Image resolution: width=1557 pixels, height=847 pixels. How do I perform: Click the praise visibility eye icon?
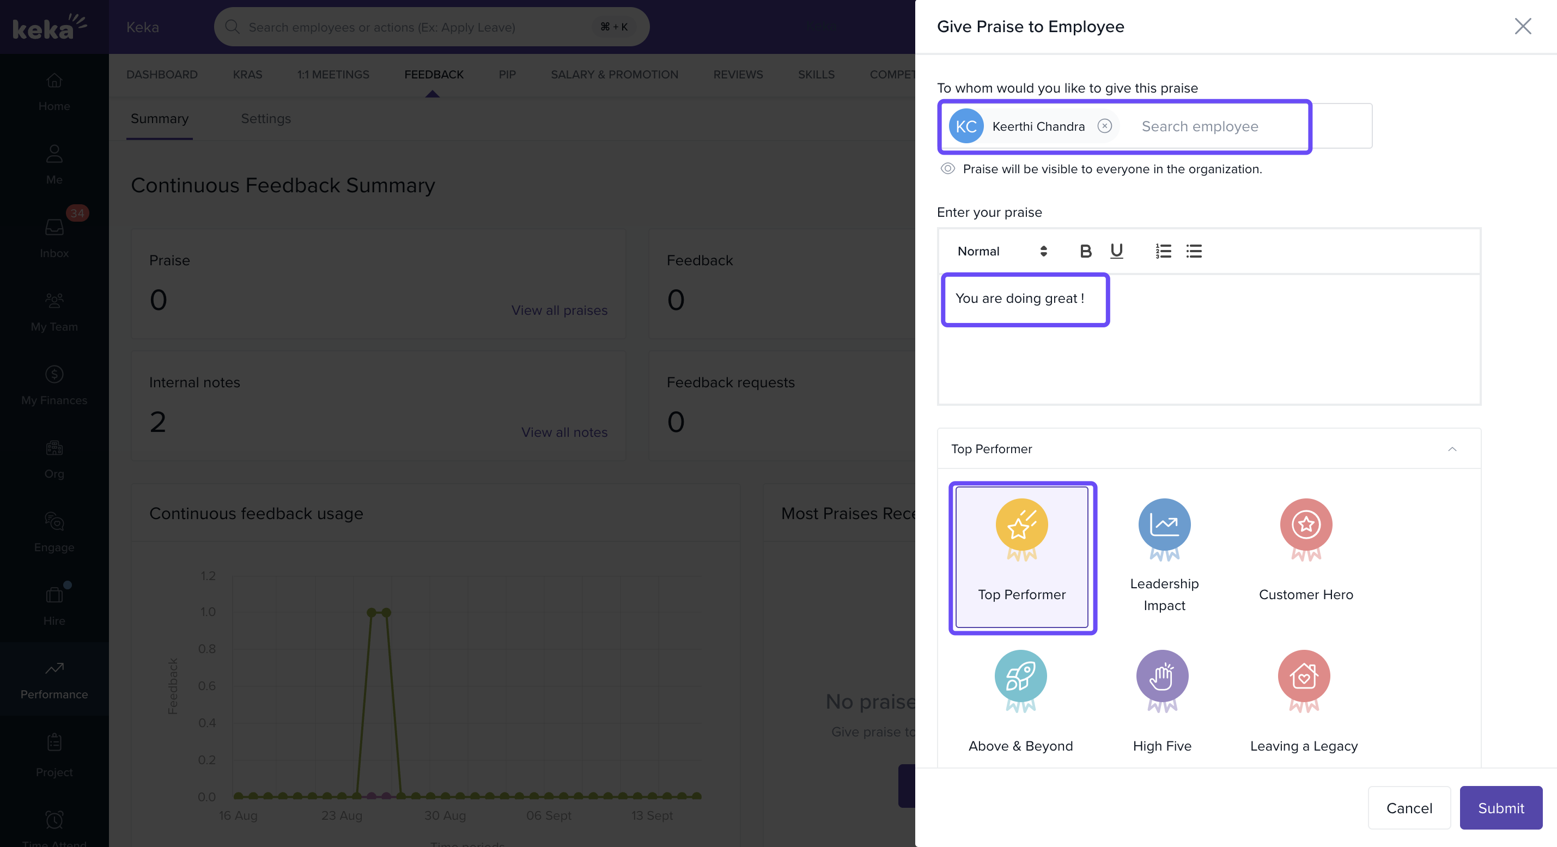click(x=948, y=168)
